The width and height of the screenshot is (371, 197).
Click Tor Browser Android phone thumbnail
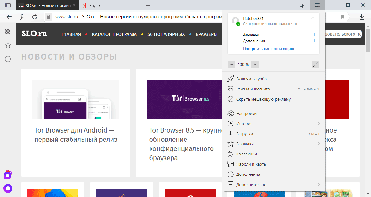pyautogui.click(x=76, y=99)
